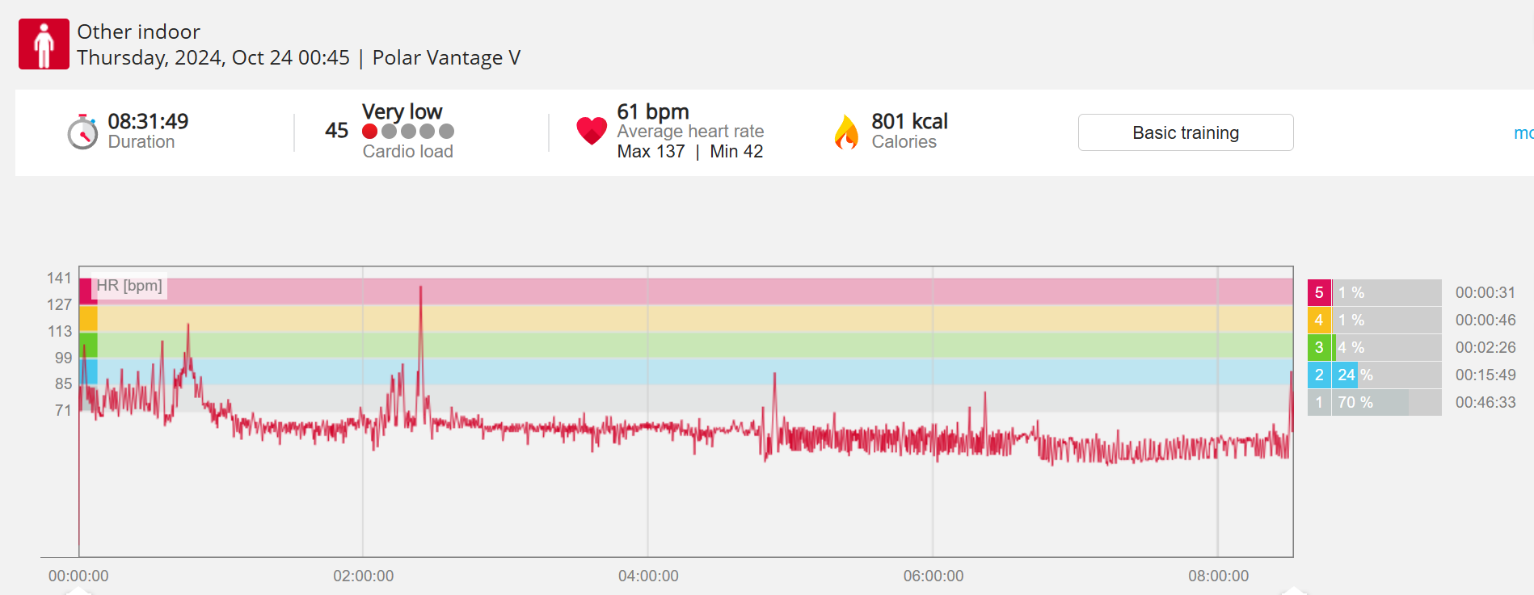Select heart rate zone 3 green box

1319,348
